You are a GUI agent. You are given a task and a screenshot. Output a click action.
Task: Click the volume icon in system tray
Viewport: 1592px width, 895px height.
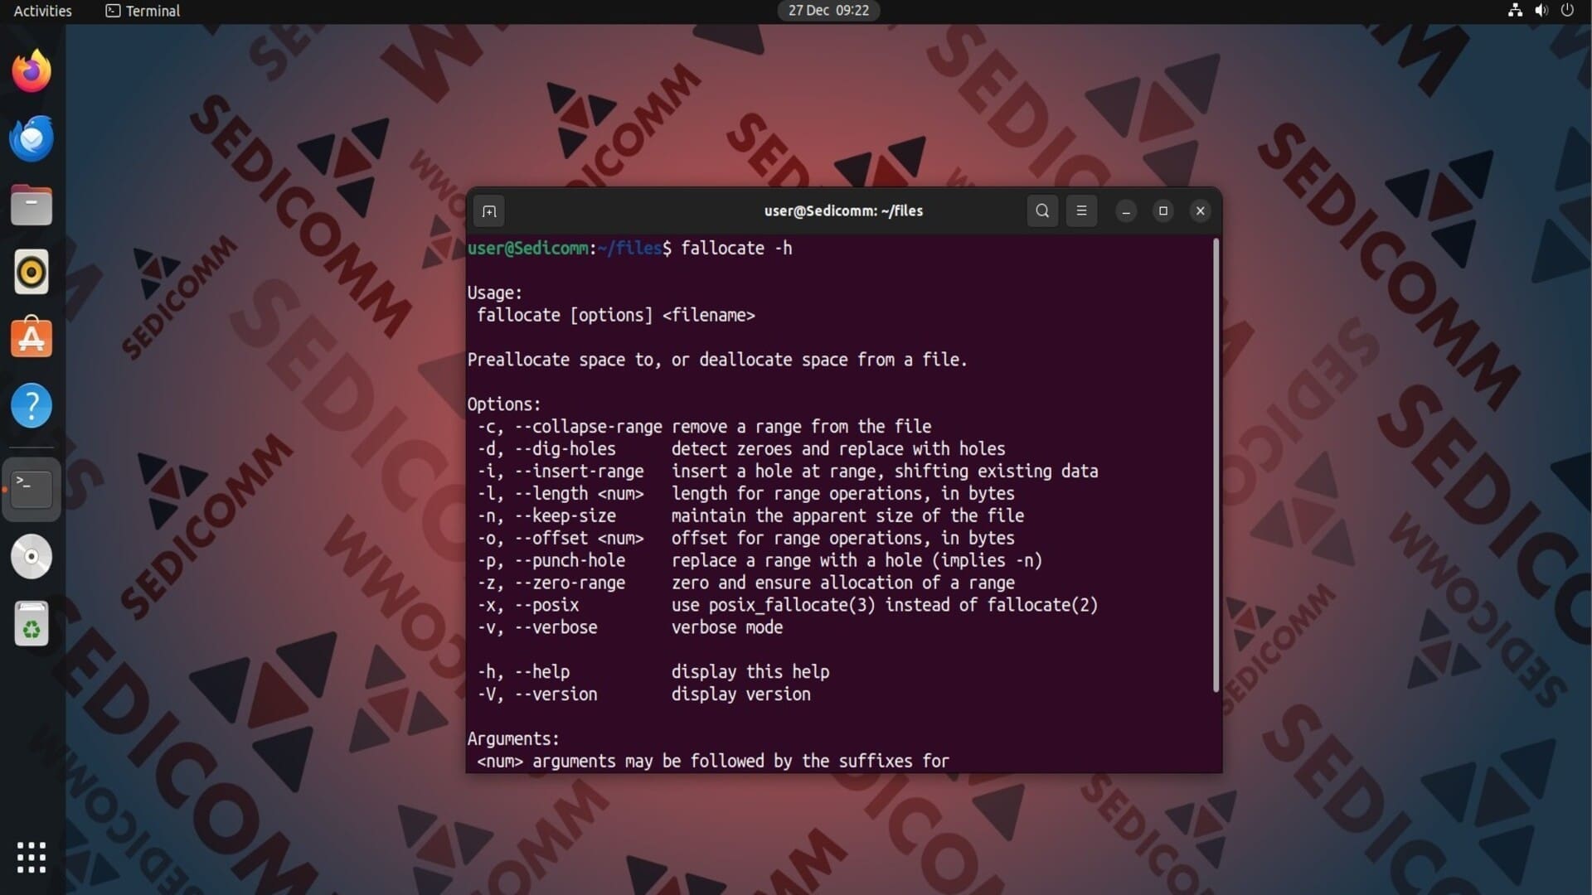tap(1541, 11)
